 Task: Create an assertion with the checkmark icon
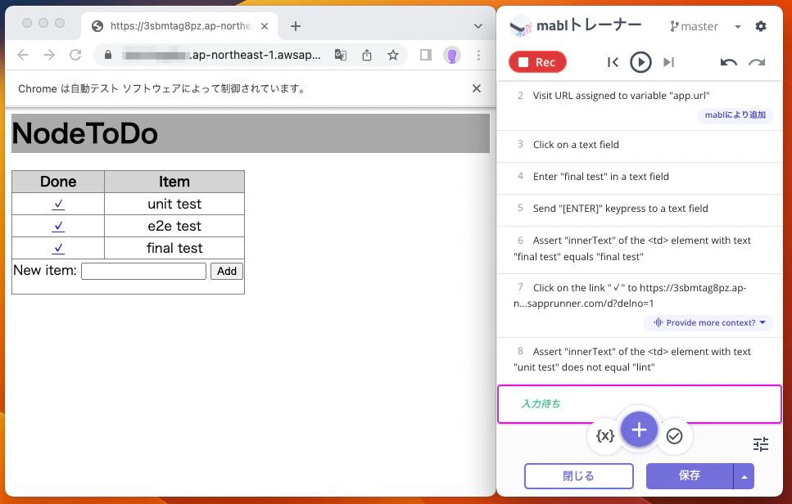(x=674, y=436)
